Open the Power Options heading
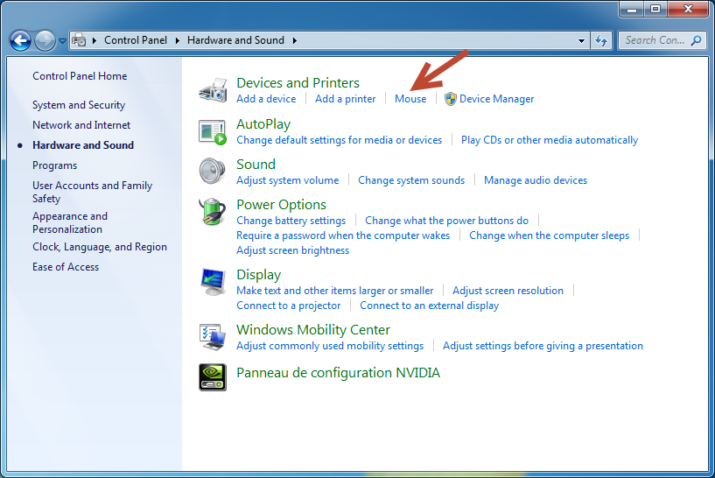The width and height of the screenshot is (715, 478). tap(281, 205)
